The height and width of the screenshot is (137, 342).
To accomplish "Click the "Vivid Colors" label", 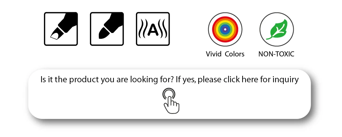I will 225,54.
